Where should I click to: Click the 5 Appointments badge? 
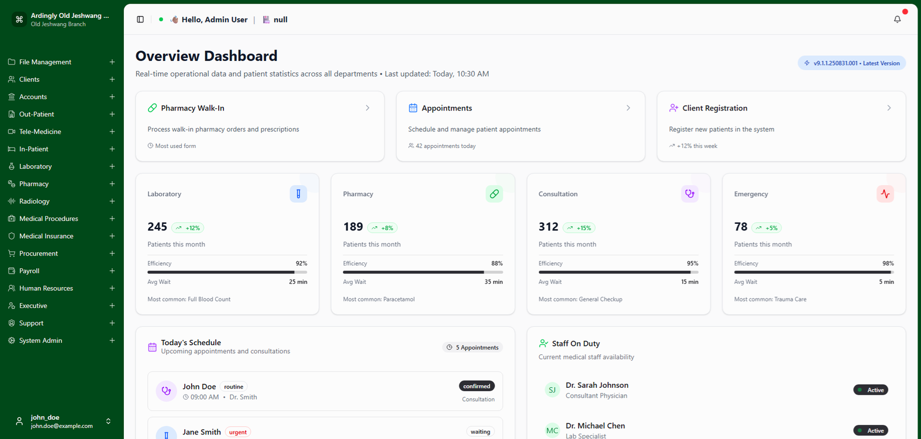473,348
